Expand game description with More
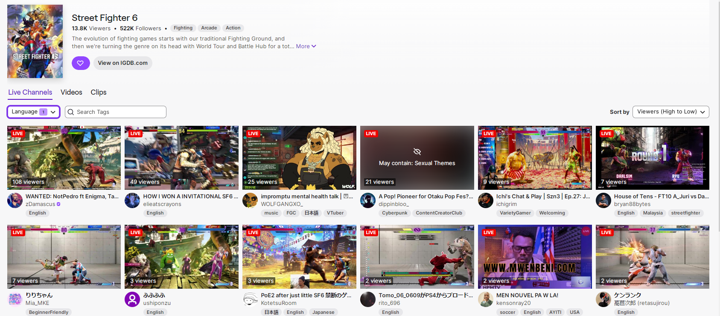Screen dimensions: 720x316 (x=306, y=46)
